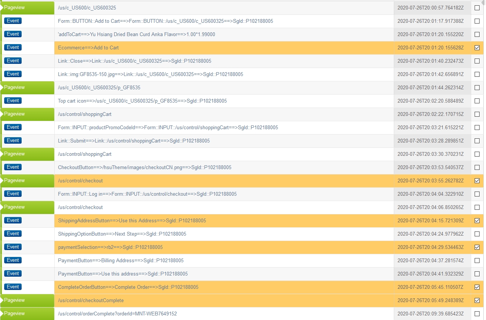Tick checkbox on Link::Close event row
Image resolution: width=486 pixels, height=320 pixels.
pos(477,61)
